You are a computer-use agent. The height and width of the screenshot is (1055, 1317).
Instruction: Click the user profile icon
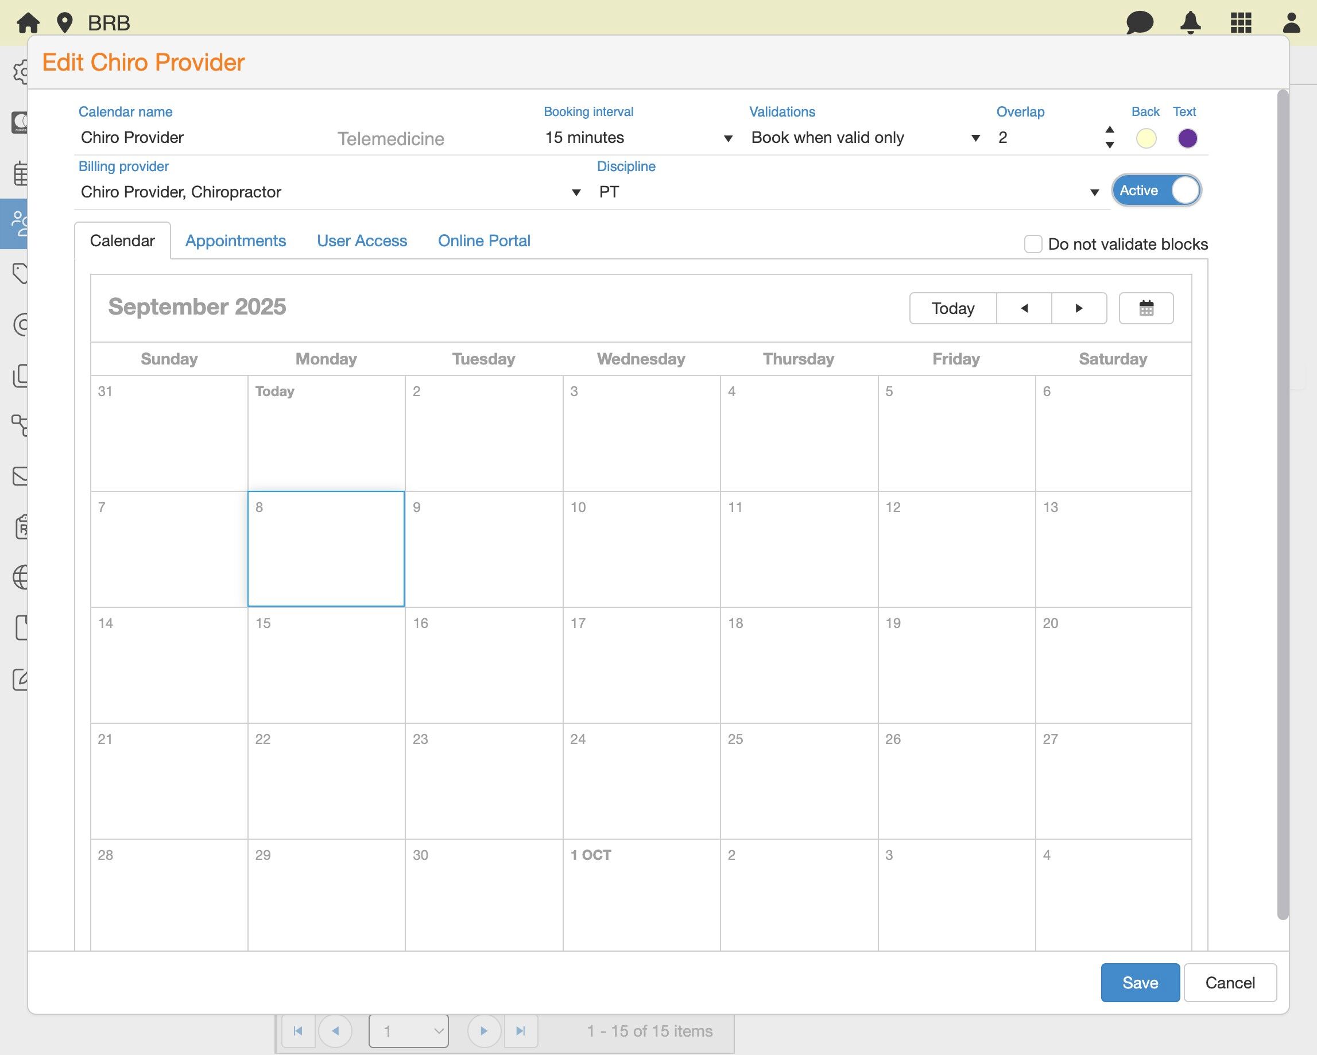coord(1291,22)
